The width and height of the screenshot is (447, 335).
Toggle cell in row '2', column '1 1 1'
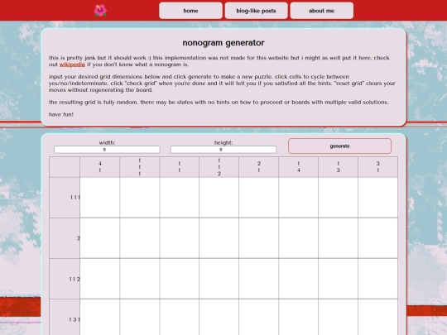140,238
